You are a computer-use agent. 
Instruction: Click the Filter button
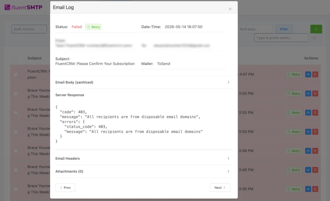(x=284, y=29)
